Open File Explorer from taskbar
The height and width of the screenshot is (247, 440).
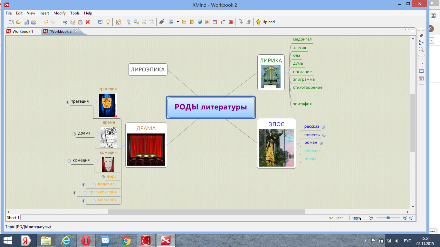(46, 241)
